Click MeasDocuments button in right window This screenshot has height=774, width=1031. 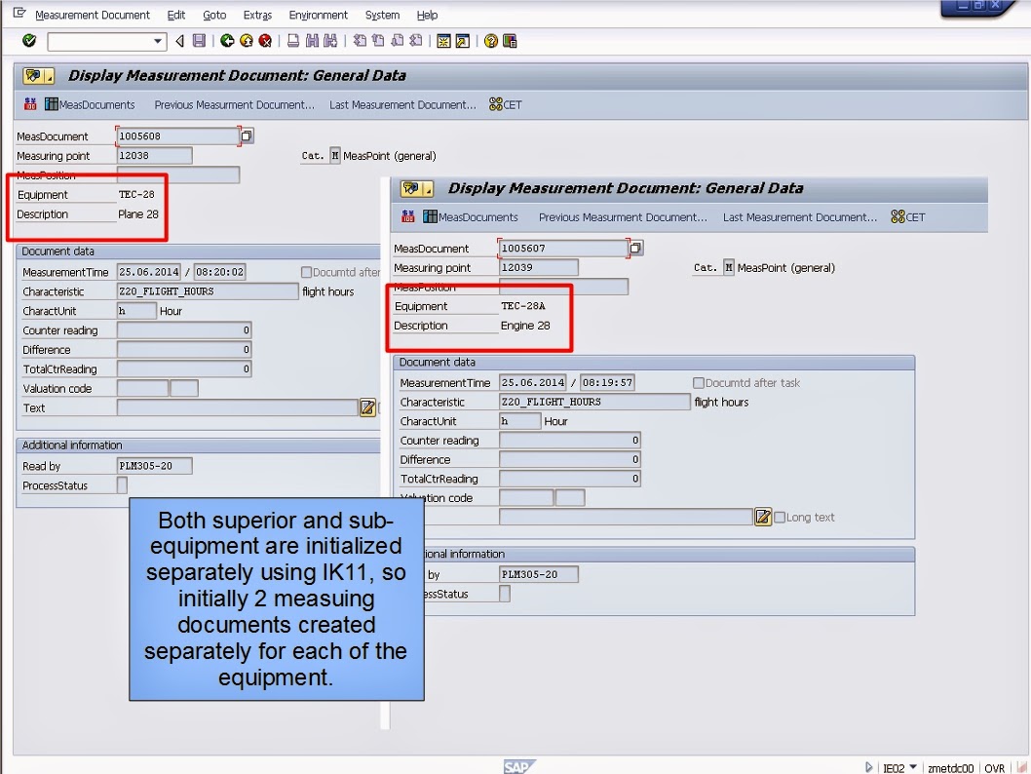coord(470,217)
